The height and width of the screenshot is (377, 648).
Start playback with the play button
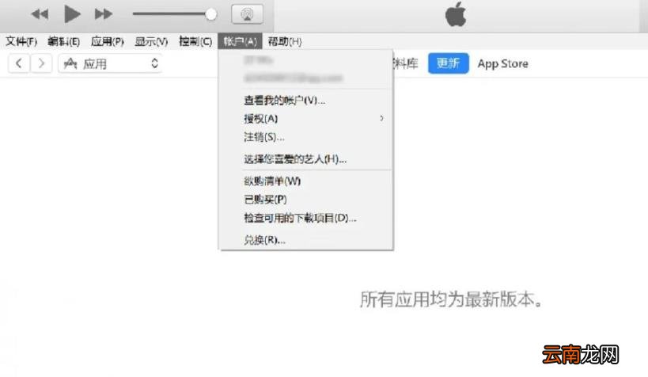coord(72,14)
